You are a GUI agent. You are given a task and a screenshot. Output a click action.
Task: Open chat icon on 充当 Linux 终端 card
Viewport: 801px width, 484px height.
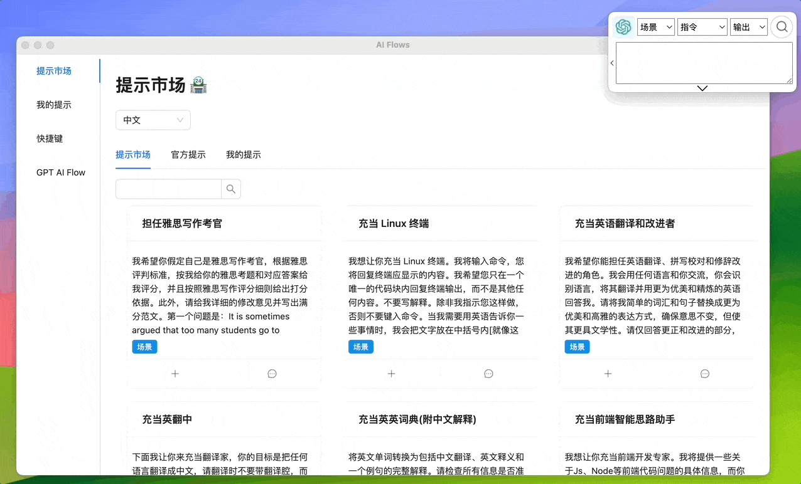488,374
